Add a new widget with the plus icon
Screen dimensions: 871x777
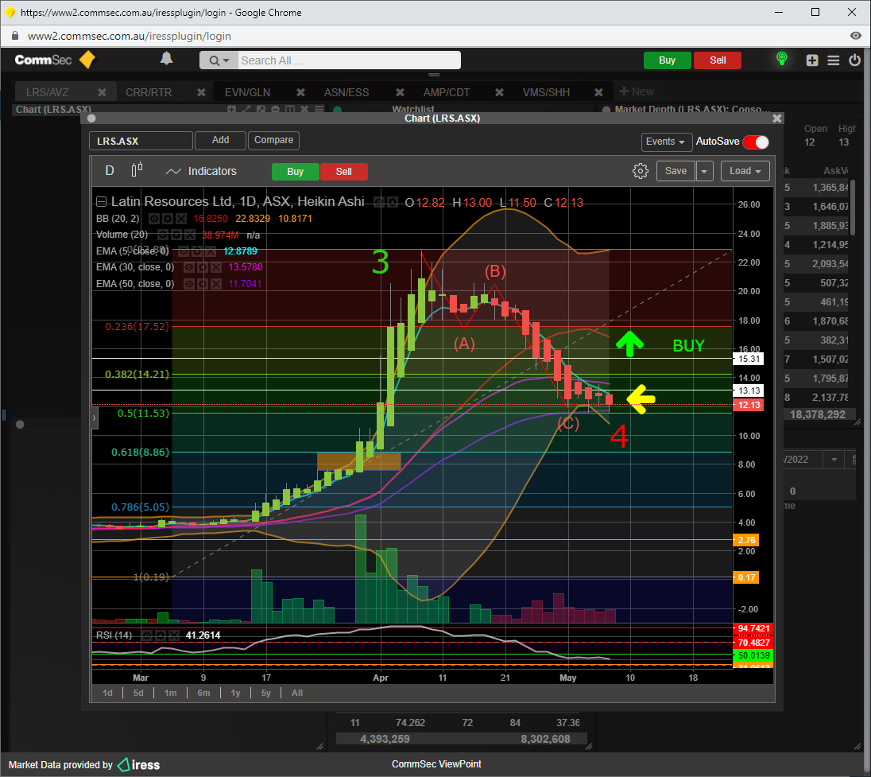(x=812, y=60)
